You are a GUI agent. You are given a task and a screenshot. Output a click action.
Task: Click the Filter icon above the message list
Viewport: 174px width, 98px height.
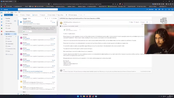tap(50, 18)
